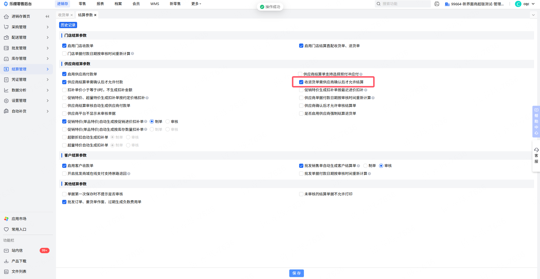
Task: Switch to the 收货单 tab
Action: (64, 15)
